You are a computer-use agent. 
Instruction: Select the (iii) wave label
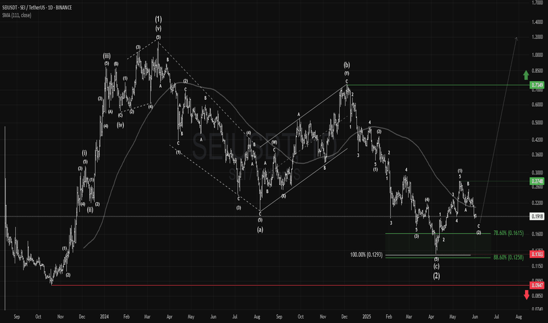[x=106, y=56]
